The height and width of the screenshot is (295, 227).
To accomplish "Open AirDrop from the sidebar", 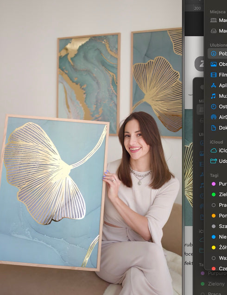I will click(217, 117).
